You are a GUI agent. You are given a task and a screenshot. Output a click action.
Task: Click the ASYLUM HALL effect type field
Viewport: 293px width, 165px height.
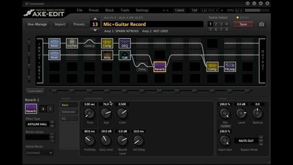point(37,124)
